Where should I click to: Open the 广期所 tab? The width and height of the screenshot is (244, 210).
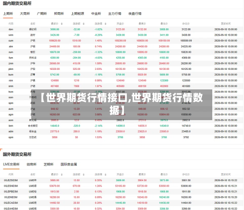(x=42, y=14)
